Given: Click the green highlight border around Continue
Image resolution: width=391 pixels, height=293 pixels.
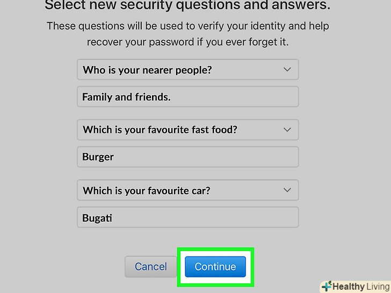Looking at the screenshot, I should coord(215,250).
